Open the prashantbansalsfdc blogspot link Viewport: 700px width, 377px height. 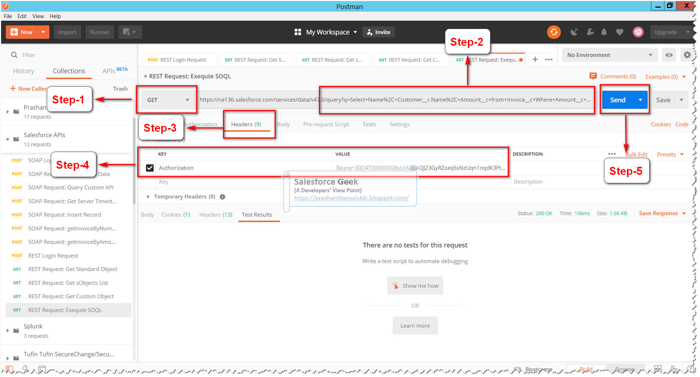(x=351, y=198)
